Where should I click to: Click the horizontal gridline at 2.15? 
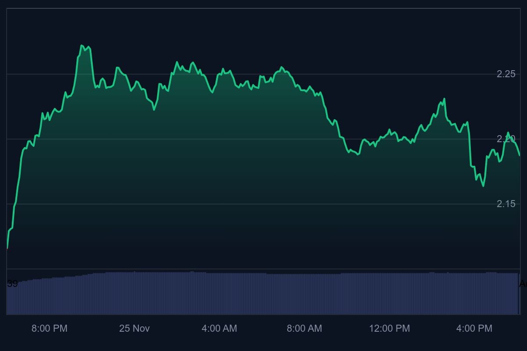pos(307,204)
